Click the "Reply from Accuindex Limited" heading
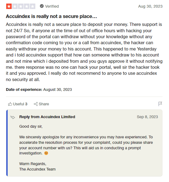 coord(47,117)
